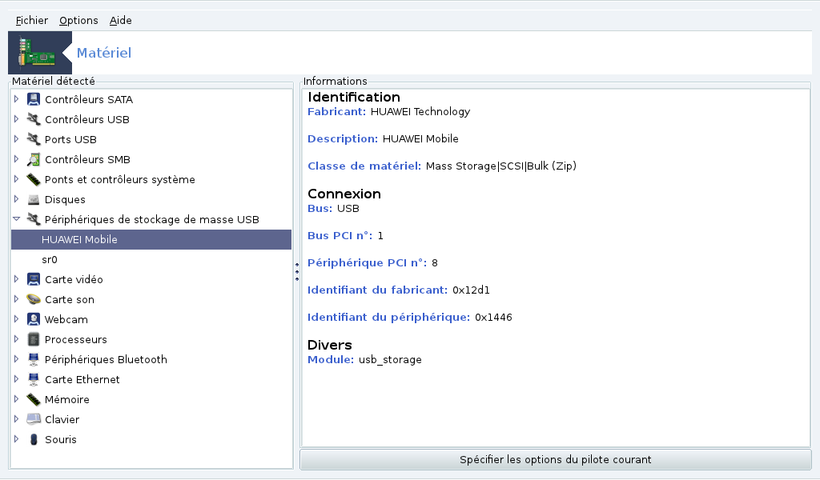Click the Carte Ethernet icon
Screen dimensions: 820x480
coord(34,379)
